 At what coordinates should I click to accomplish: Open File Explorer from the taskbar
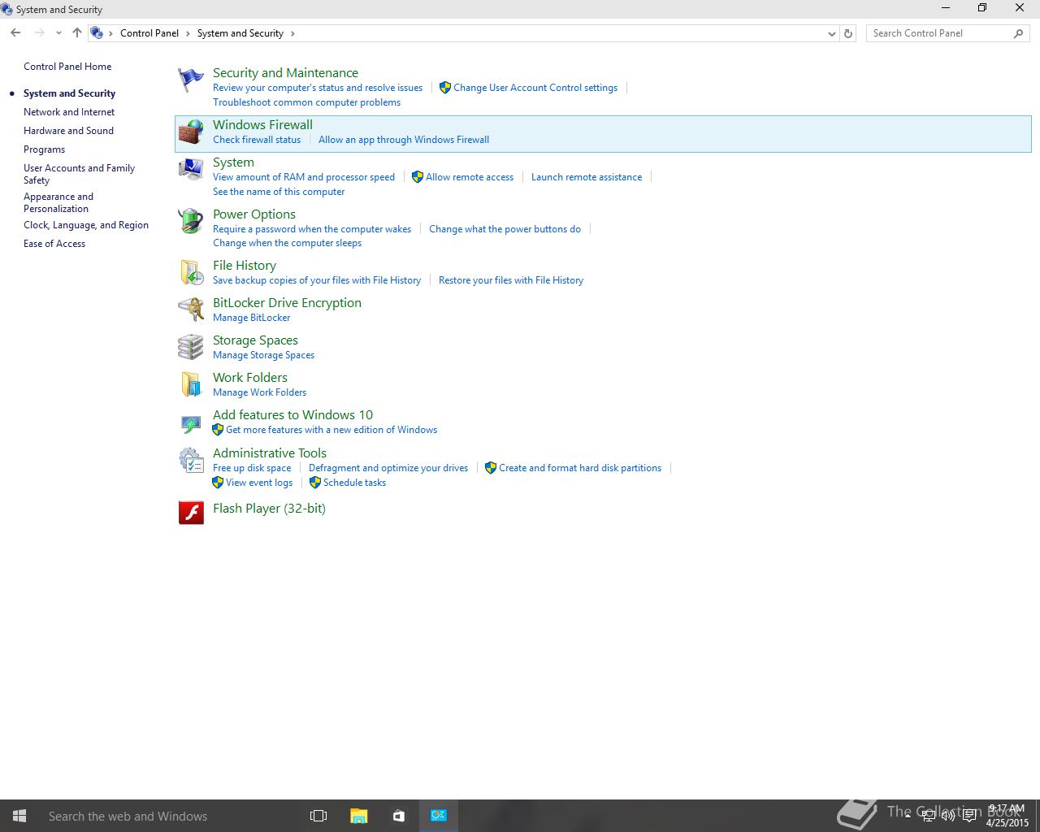point(358,816)
